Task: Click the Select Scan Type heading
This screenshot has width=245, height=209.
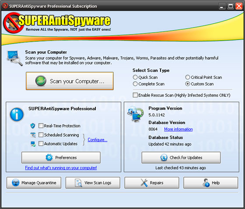Action: tap(151, 71)
